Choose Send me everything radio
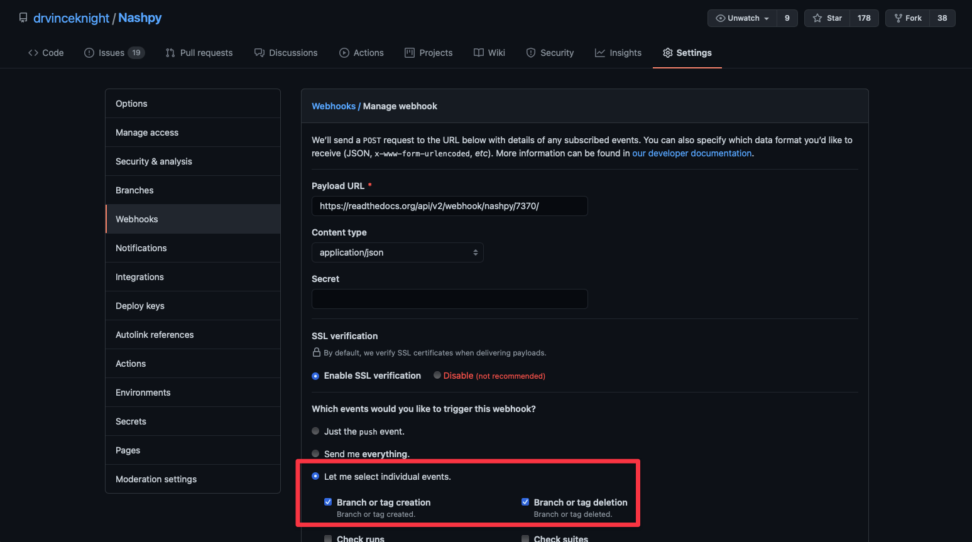Viewport: 972px width, 542px height. (315, 453)
